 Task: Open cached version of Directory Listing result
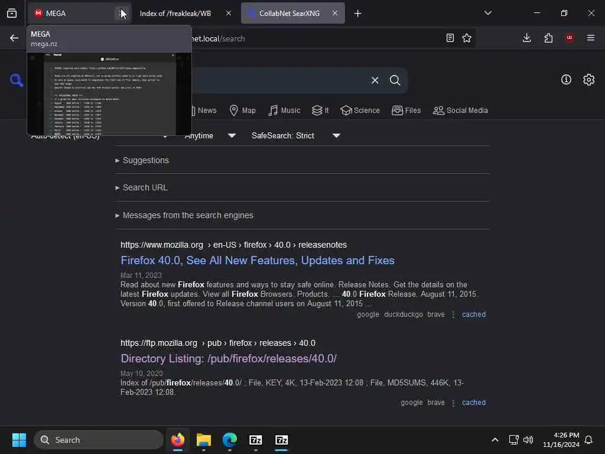[473, 402]
